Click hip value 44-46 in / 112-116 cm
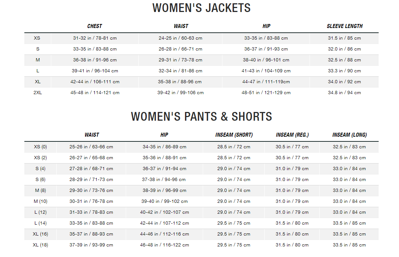399x257 pixels. 164,234
